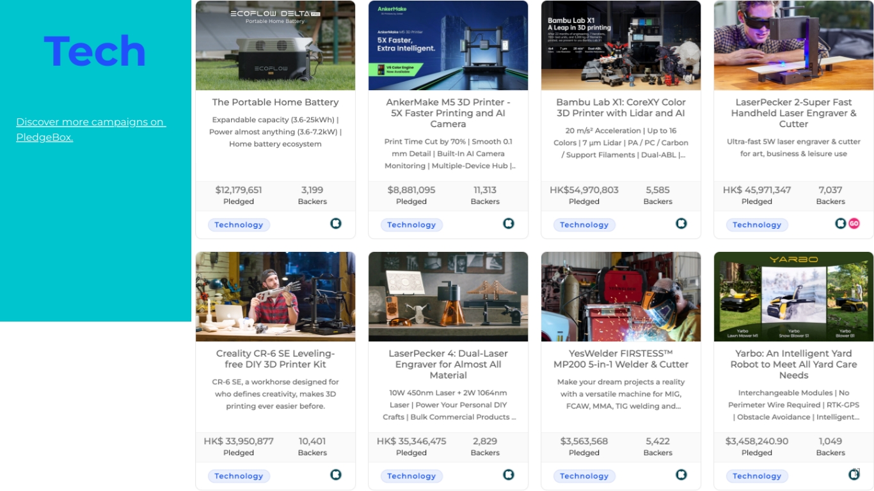Click Kickstarter icon on The Portable Home Battery card
This screenshot has width=874, height=491.
coord(336,224)
